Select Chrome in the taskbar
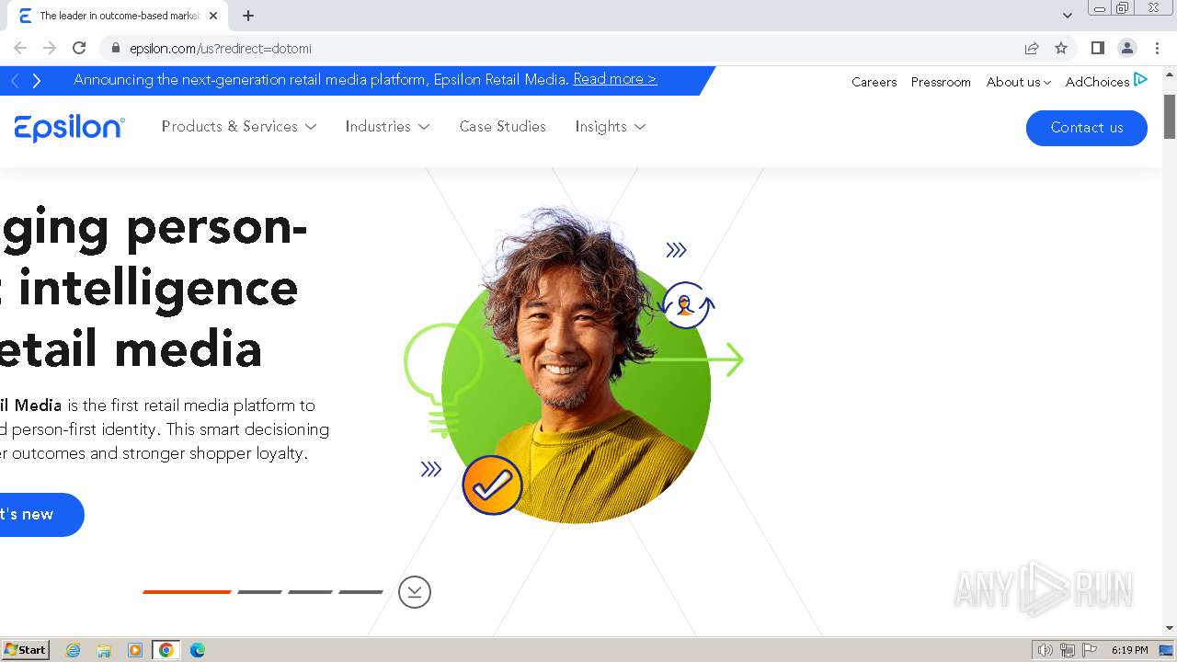Viewport: 1177px width, 662px height. tap(166, 650)
